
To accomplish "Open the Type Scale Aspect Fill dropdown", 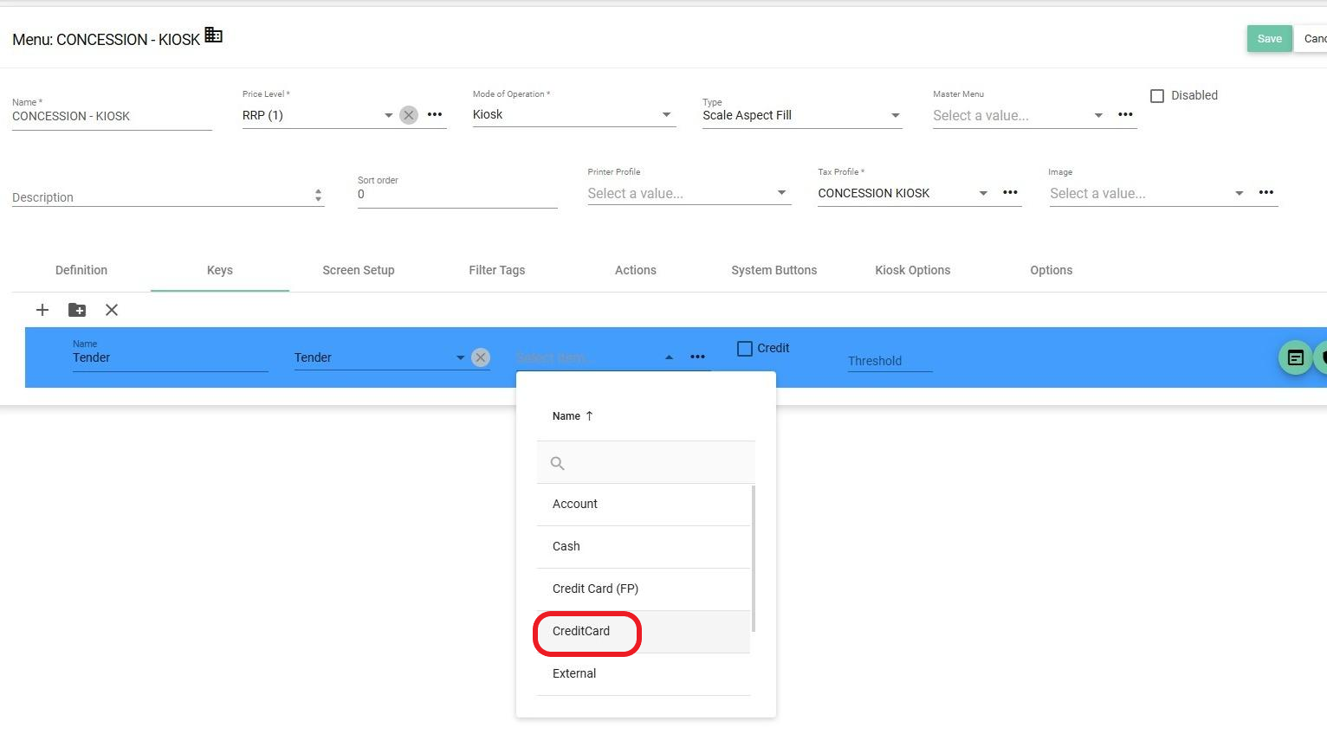I will pyautogui.click(x=895, y=116).
